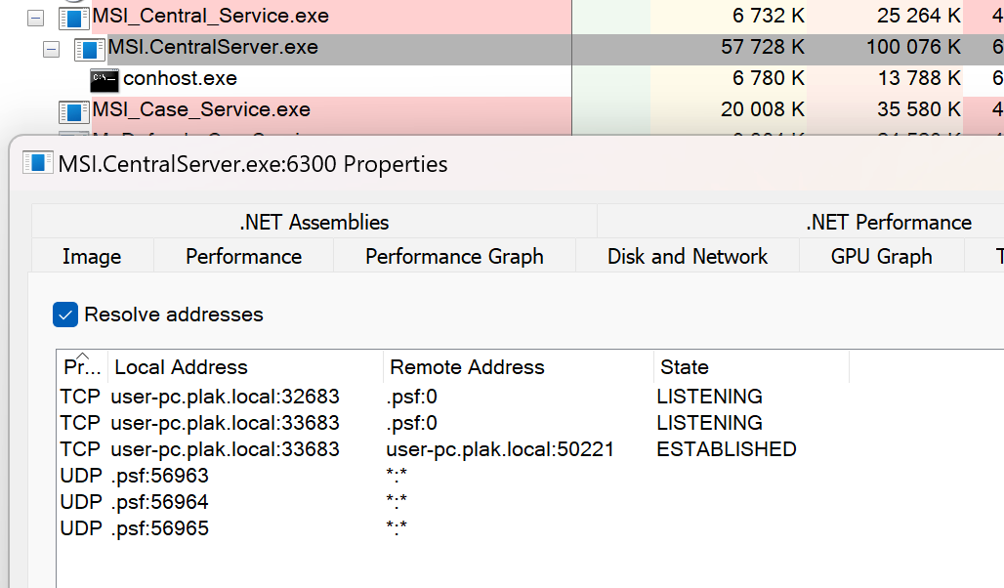
Task: Collapse the MSI.CentralServer.exe tree node
Action: pos(52,48)
